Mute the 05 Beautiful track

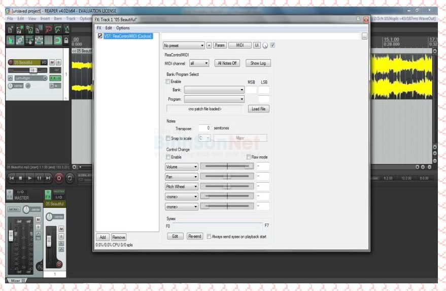(x=52, y=62)
